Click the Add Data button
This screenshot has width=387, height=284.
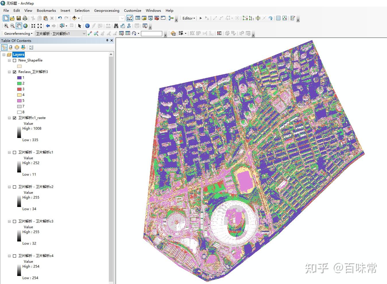pos(74,18)
